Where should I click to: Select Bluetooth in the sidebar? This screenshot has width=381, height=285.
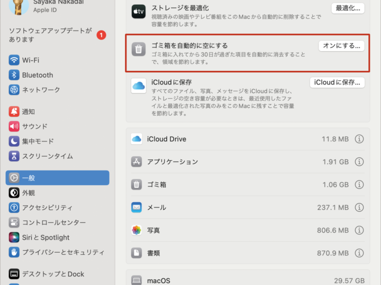pos(57,75)
